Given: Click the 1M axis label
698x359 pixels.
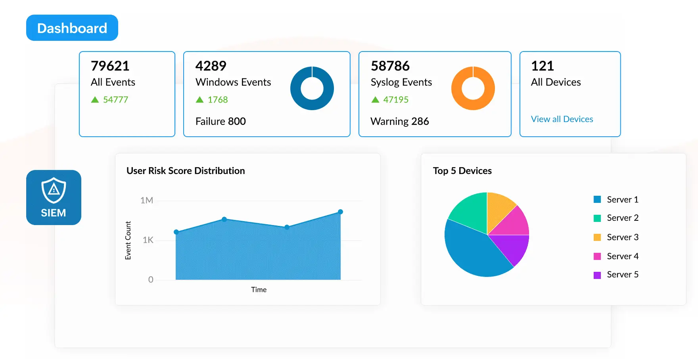Looking at the screenshot, I should click(x=147, y=201).
